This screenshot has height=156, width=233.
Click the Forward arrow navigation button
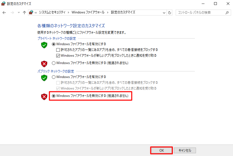(12, 13)
